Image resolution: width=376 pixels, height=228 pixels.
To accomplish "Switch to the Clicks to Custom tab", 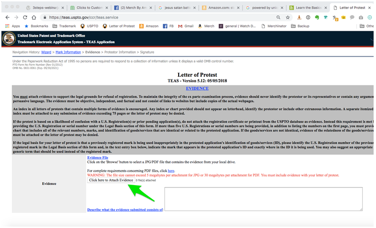I will (x=89, y=8).
